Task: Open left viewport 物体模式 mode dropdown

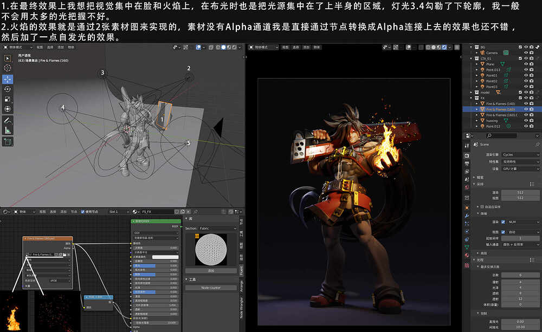Action: 18,47
